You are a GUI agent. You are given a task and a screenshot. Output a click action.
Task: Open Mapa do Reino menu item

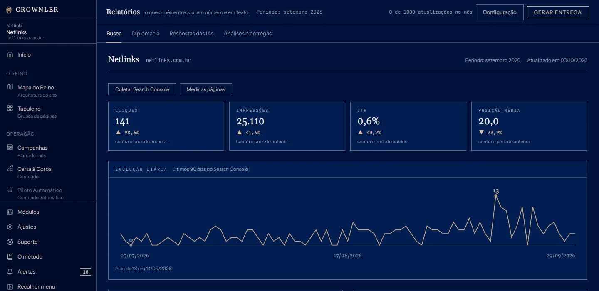coord(48,91)
